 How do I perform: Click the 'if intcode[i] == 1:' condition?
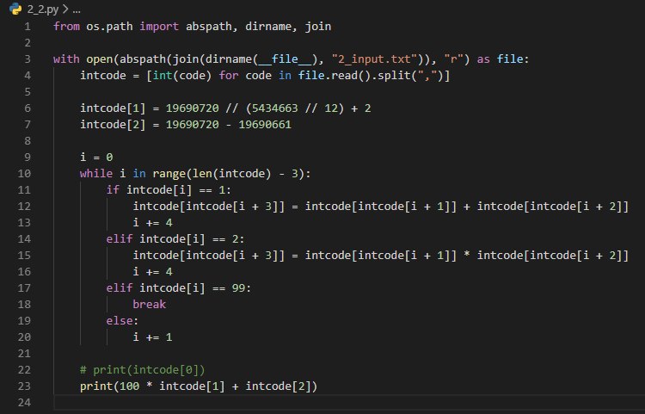pyautogui.click(x=169, y=190)
